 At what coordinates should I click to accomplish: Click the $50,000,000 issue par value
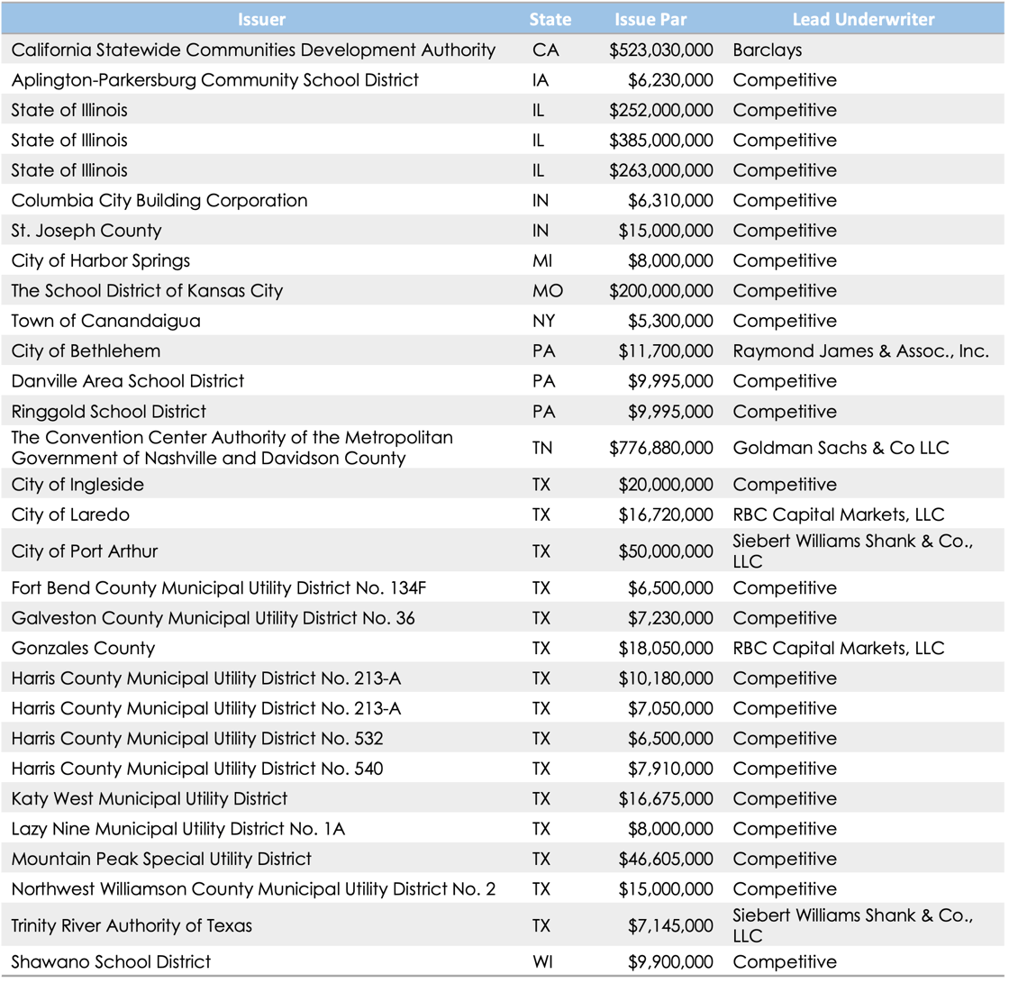click(666, 551)
